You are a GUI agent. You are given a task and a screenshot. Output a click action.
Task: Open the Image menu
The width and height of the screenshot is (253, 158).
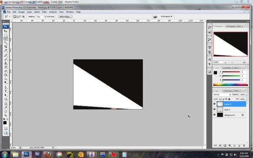tap(22, 12)
